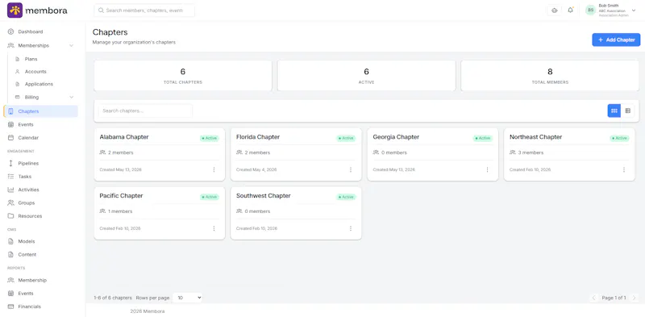645x317 pixels.
Task: Open the Pacific Chapter card title
Action: coord(121,196)
